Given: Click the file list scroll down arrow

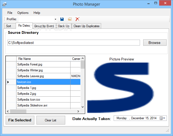Looking at the screenshot, I should pos(83,107).
